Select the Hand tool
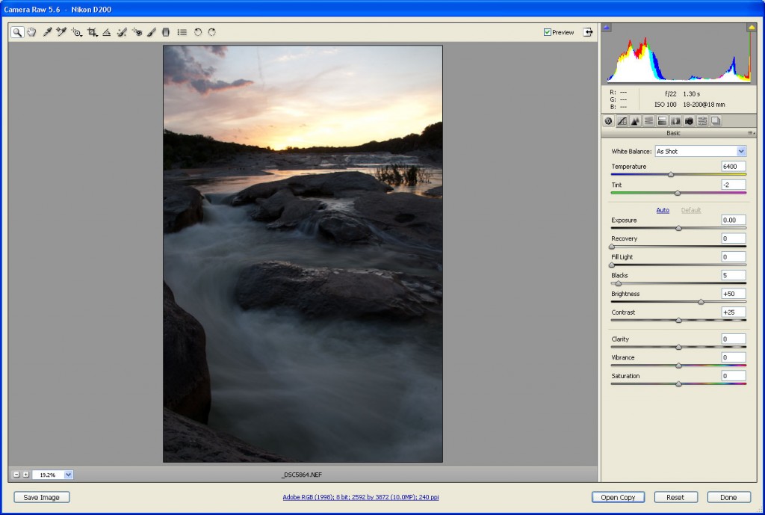Viewport: 765px width, 515px height. pos(31,33)
